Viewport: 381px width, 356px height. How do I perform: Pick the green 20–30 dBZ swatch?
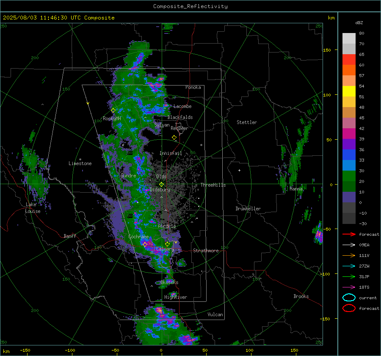(349, 176)
